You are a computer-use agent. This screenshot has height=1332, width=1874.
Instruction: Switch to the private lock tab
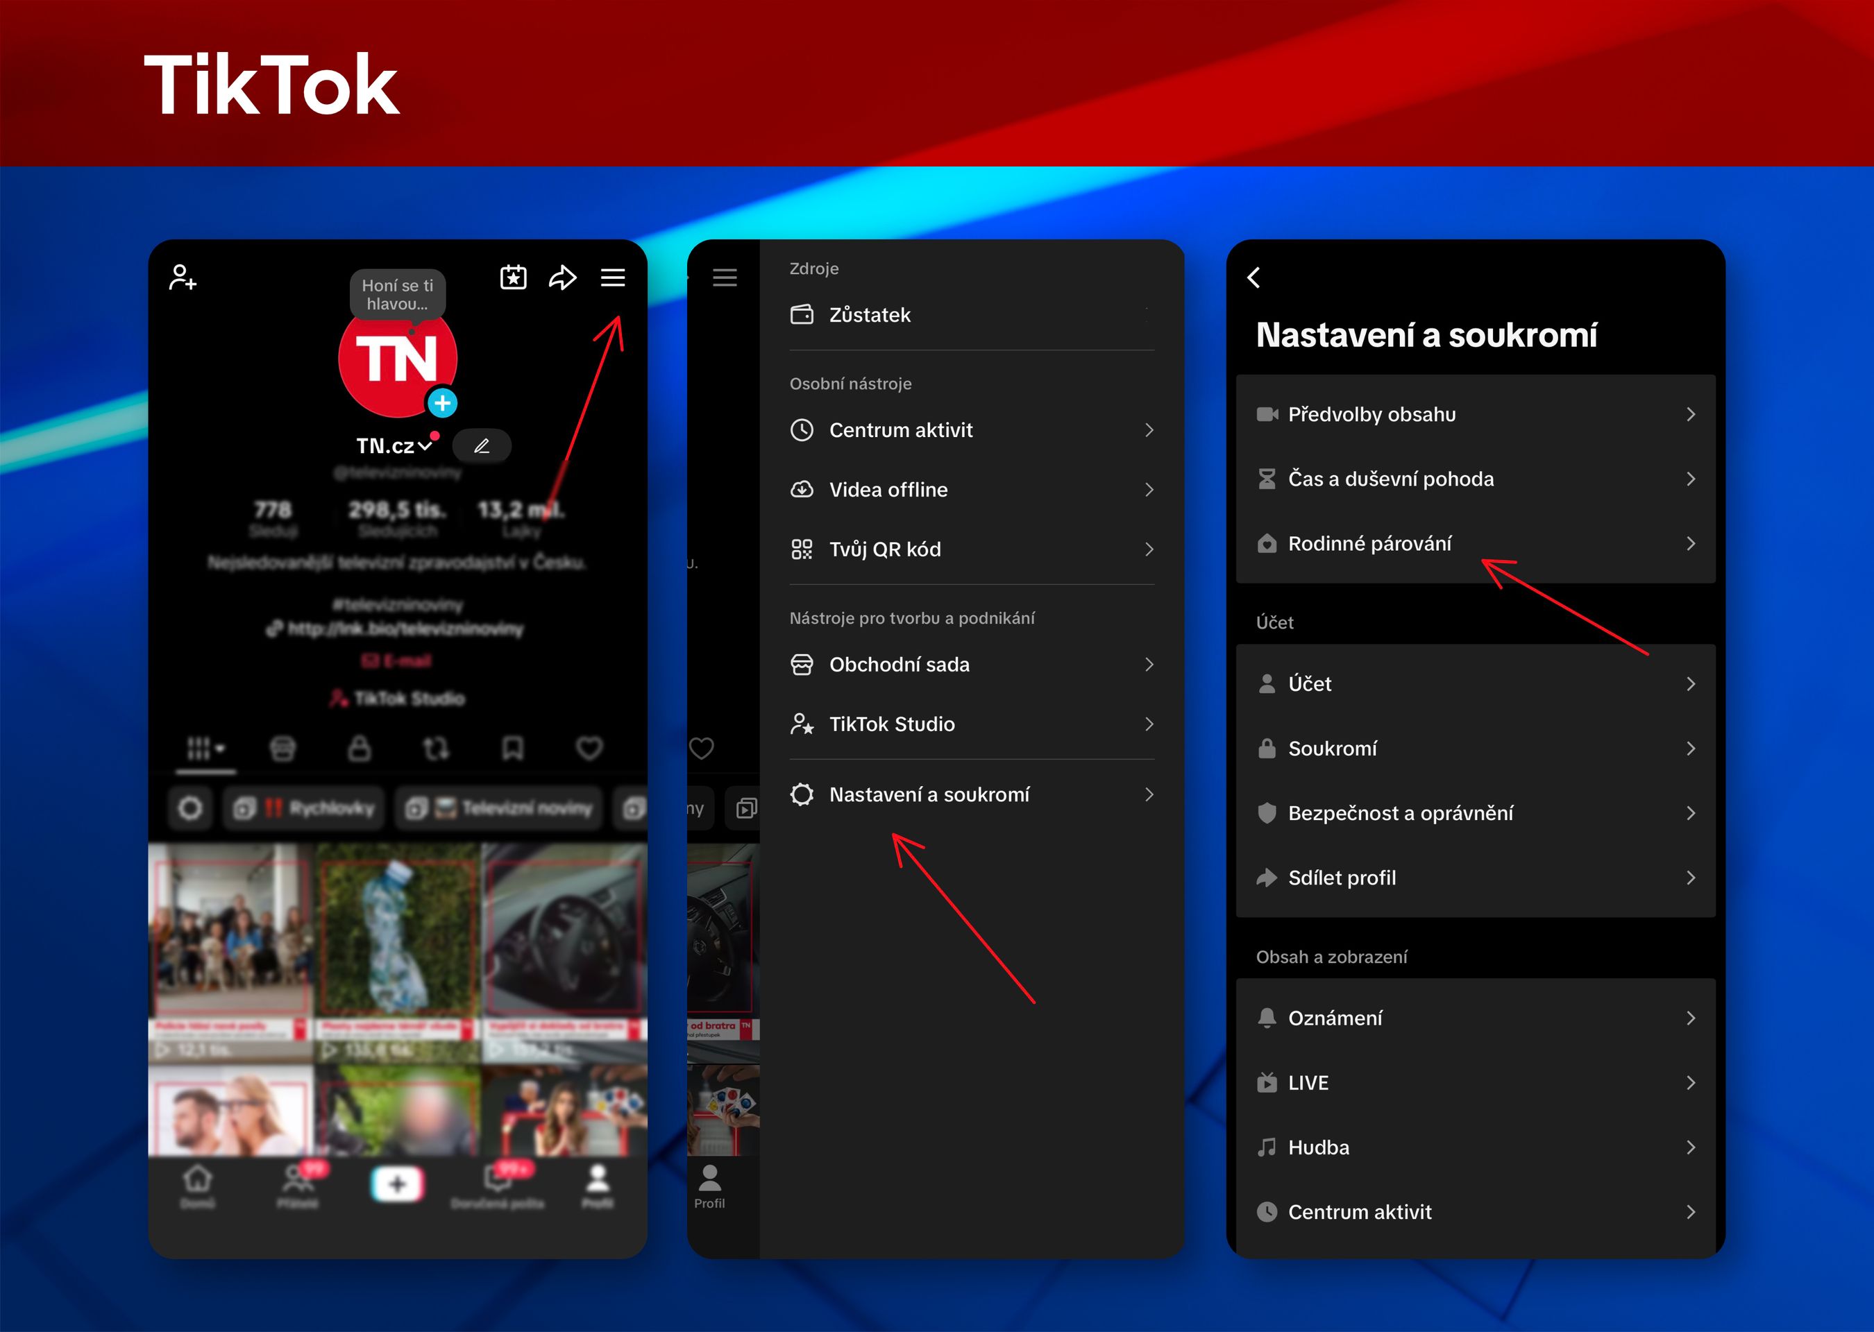point(360,748)
